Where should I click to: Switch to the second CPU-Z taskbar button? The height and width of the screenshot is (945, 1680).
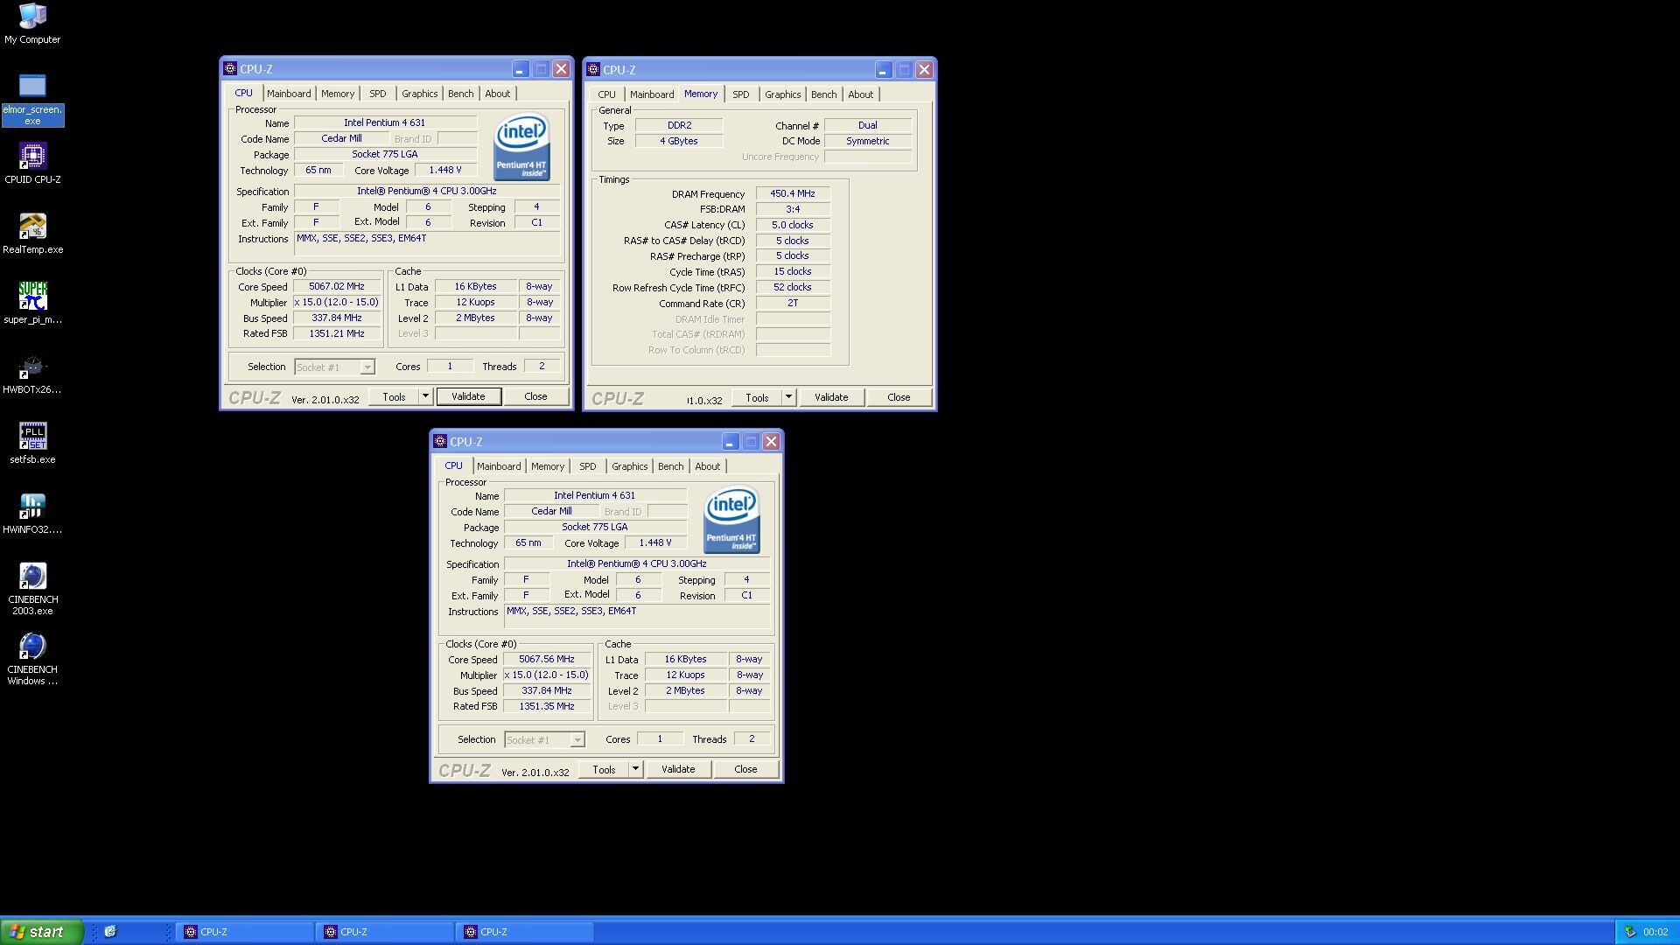click(x=385, y=932)
